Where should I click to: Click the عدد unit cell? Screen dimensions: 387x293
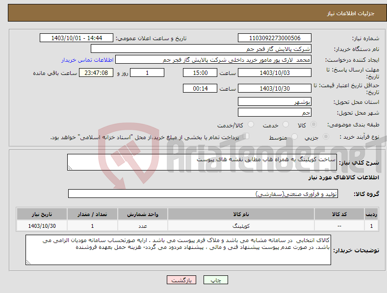click(143, 226)
